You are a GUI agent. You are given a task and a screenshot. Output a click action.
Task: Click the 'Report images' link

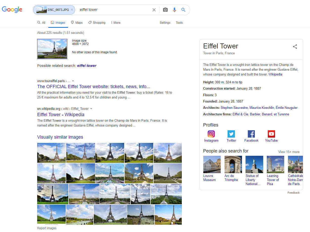tap(47, 228)
